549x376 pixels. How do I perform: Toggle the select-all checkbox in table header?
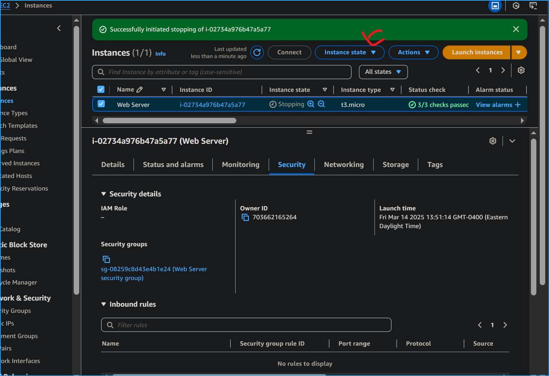(x=101, y=89)
